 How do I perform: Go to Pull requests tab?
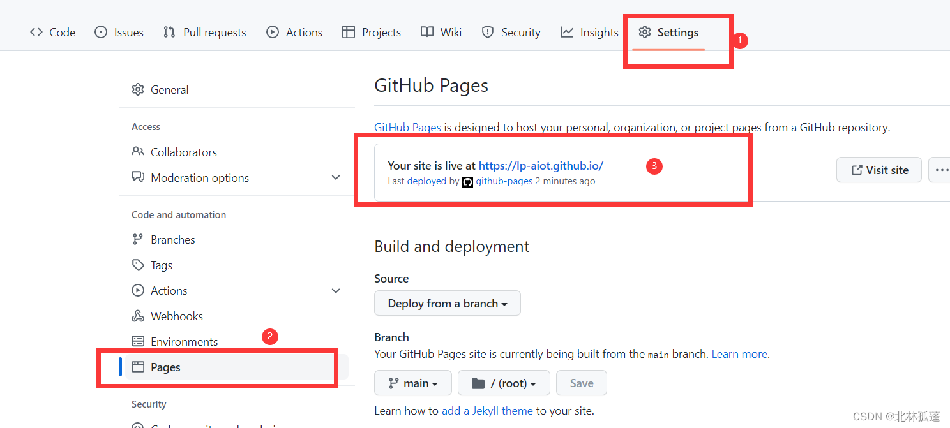[204, 32]
